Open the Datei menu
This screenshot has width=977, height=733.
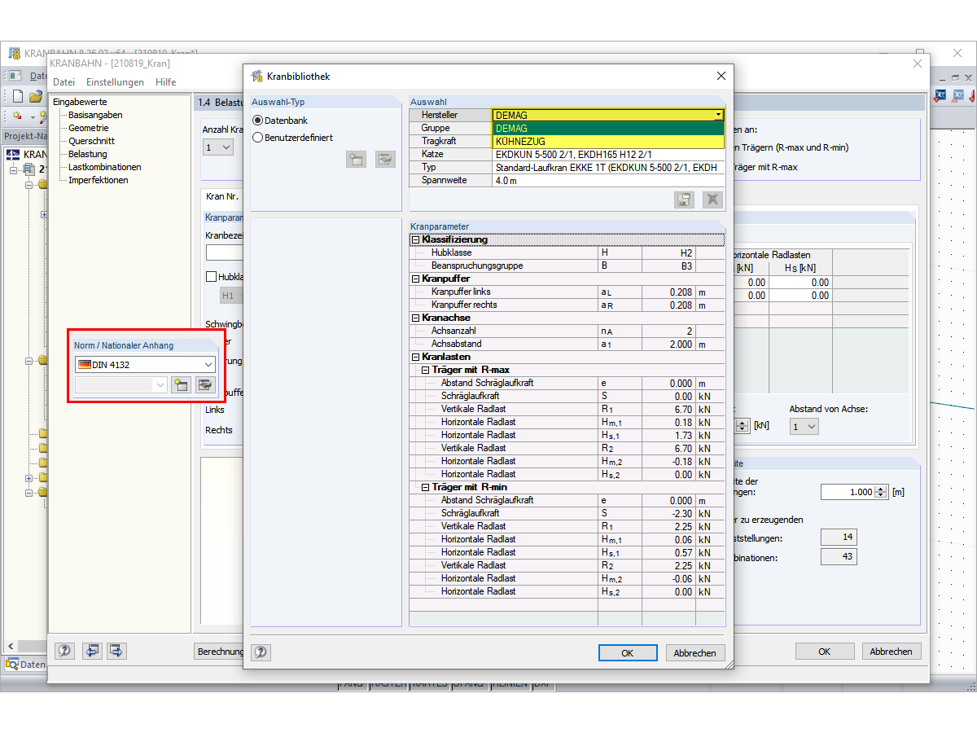(64, 82)
